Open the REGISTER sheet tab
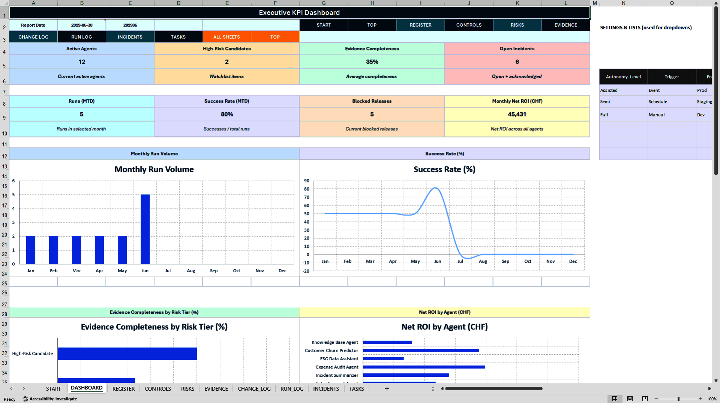 123,389
